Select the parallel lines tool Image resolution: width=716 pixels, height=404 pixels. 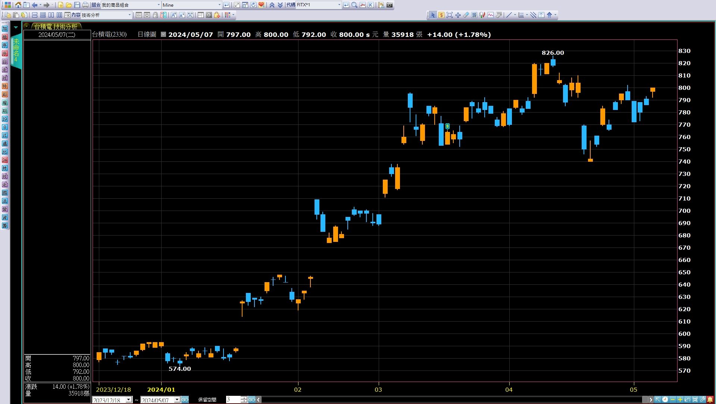[533, 15]
